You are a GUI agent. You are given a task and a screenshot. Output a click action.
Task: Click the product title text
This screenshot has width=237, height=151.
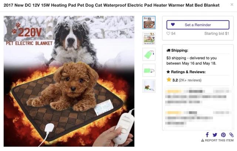pyautogui.click(x=111, y=5)
